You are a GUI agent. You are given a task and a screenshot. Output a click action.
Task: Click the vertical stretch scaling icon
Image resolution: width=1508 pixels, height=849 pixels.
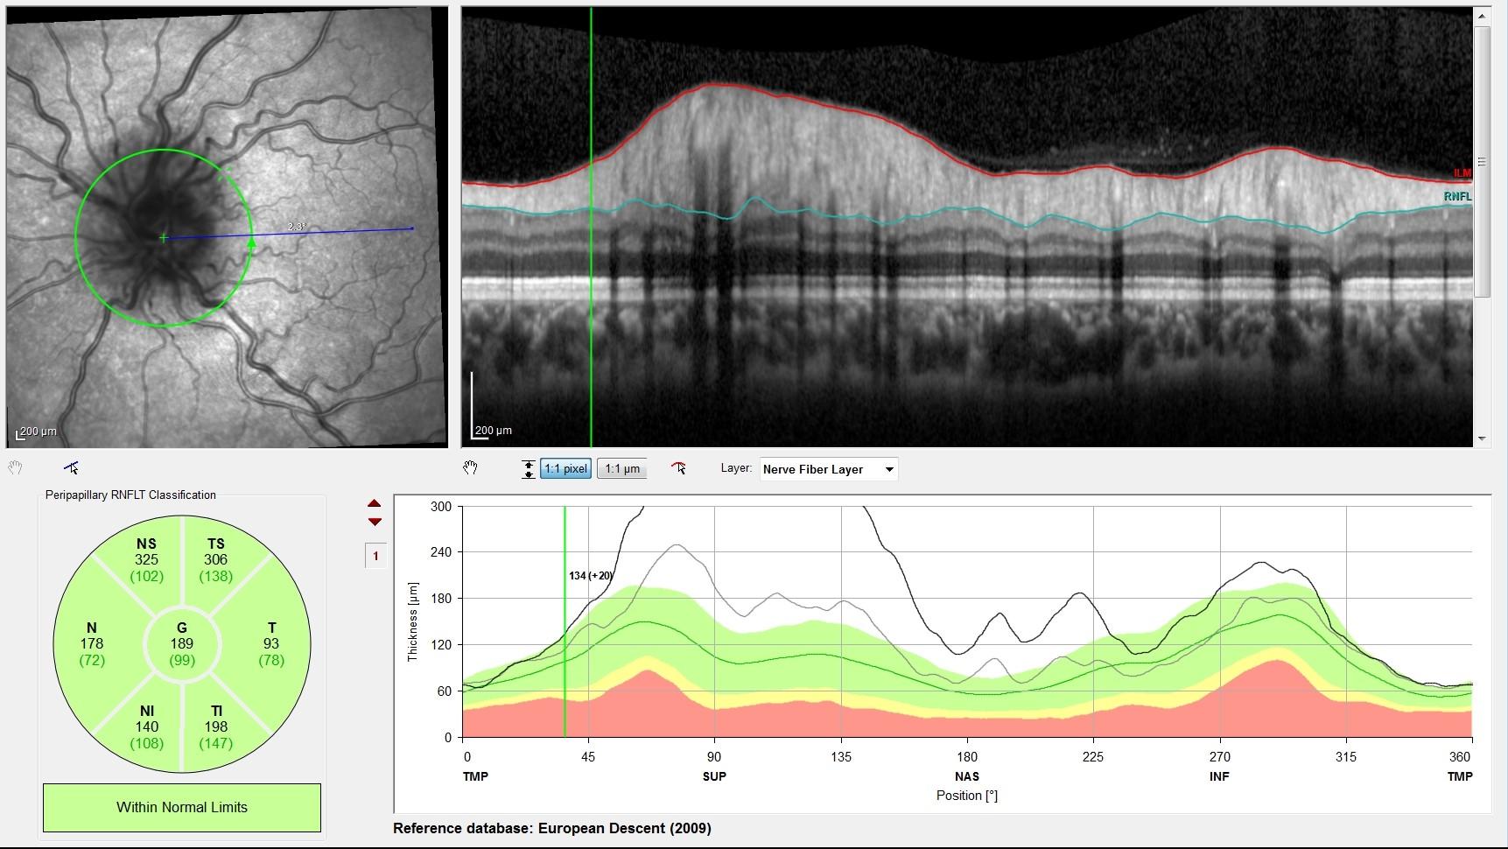point(528,469)
